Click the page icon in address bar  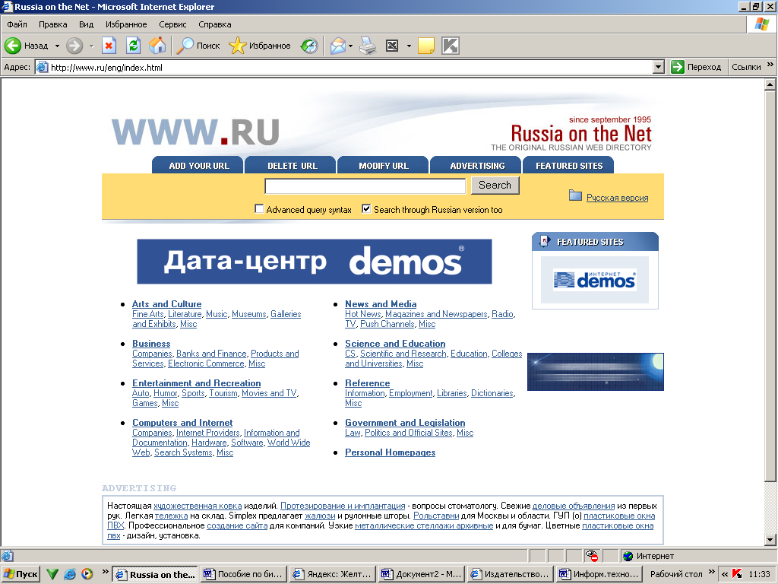43,67
